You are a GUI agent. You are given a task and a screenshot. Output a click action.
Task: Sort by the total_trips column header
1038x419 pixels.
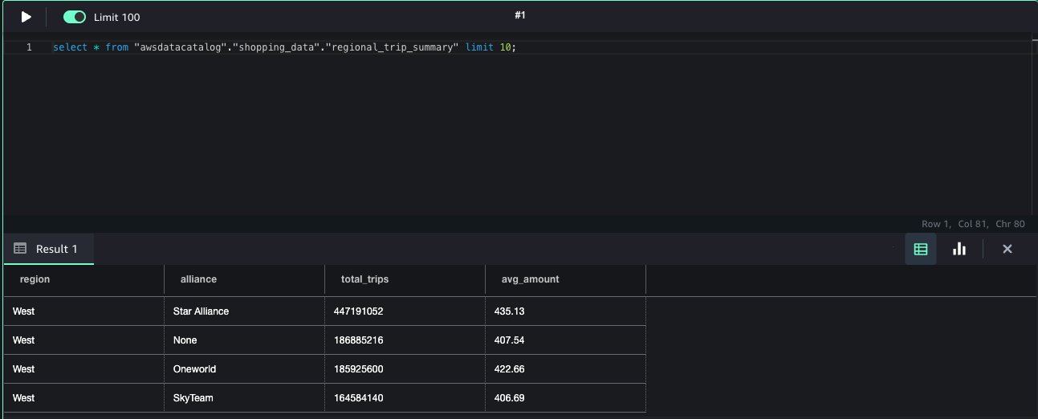click(405, 279)
